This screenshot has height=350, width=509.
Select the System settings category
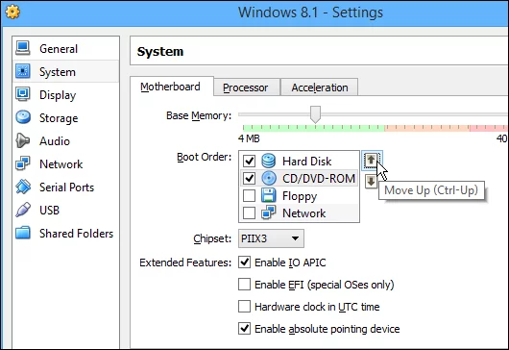click(66, 71)
